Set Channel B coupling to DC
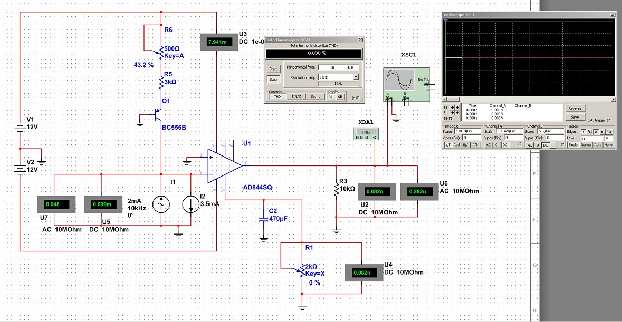This screenshot has width=622, height=322. click(546, 145)
